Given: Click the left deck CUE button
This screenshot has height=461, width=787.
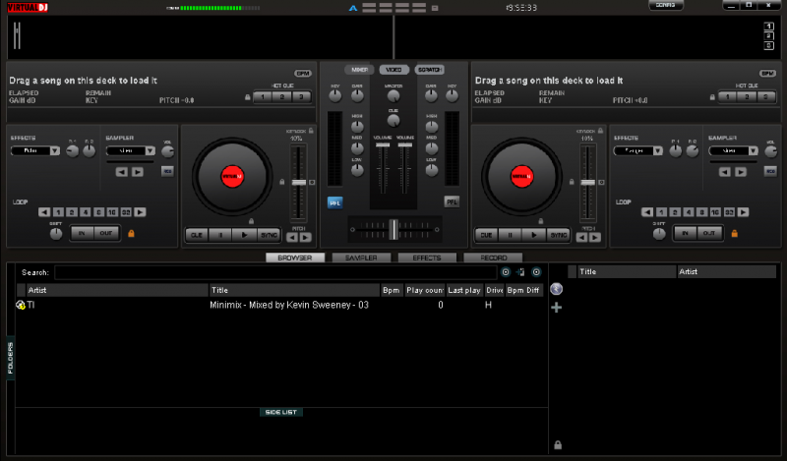Looking at the screenshot, I should 196,235.
